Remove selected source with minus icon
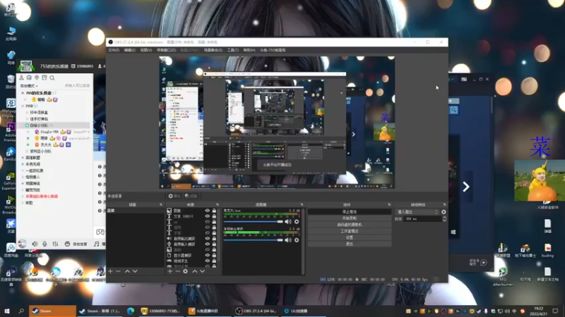 177,271
